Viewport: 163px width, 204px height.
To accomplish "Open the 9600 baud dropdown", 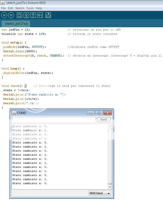I will pyautogui.click(x=100, y=193).
